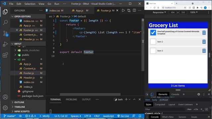Switch to the index.css editor tab
This screenshot has width=212, height=119.
tap(56, 10)
